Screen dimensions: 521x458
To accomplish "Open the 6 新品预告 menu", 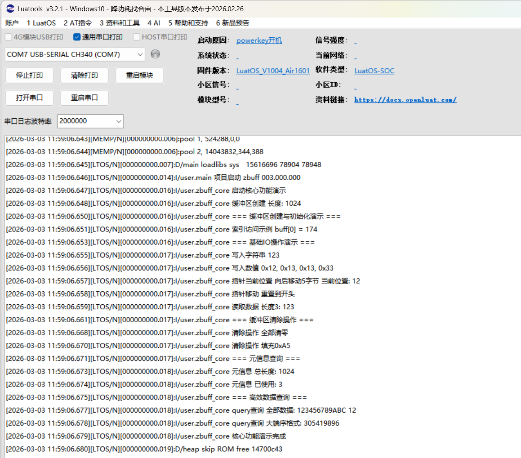I will click(232, 23).
